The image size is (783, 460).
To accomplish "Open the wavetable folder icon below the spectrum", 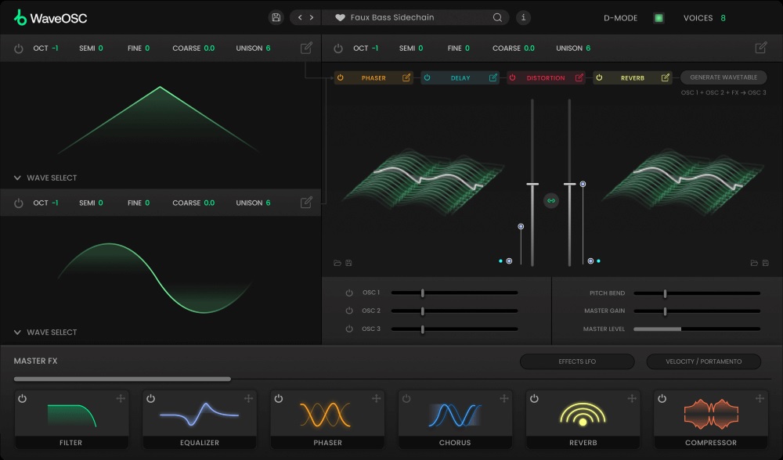I will point(337,261).
